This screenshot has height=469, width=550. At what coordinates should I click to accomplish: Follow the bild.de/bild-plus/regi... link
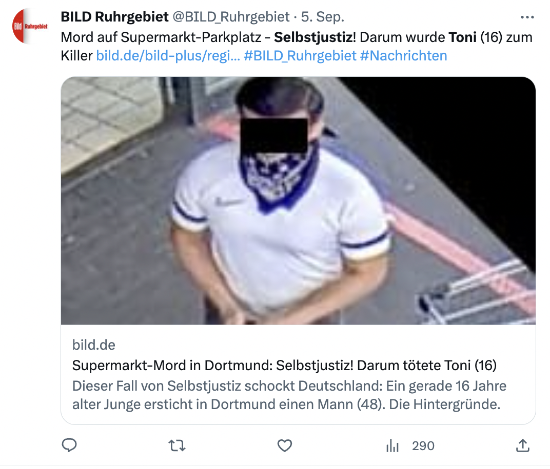click(x=168, y=56)
